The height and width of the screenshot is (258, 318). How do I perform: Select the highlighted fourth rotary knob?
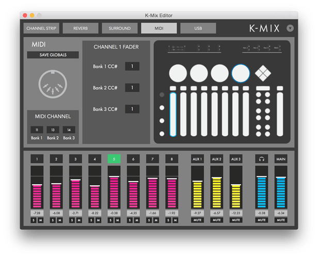click(240, 73)
